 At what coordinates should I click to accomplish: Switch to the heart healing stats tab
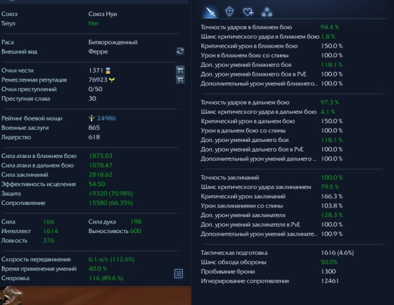(249, 12)
